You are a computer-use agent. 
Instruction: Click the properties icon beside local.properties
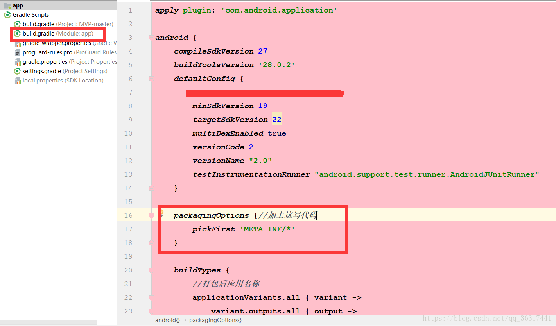[x=18, y=80]
